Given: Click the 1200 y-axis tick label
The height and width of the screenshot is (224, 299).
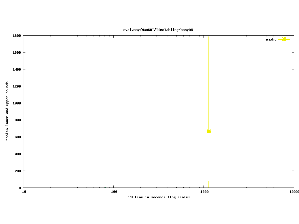Looking at the screenshot, I should coord(16,86).
